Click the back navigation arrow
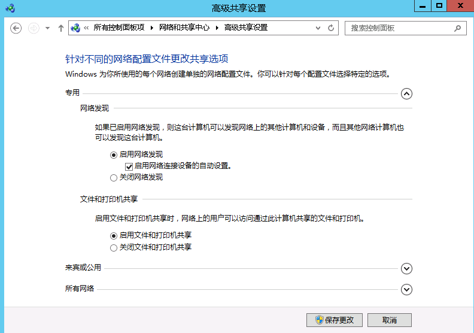Viewport: 474px width, 333px height. click(x=16, y=28)
